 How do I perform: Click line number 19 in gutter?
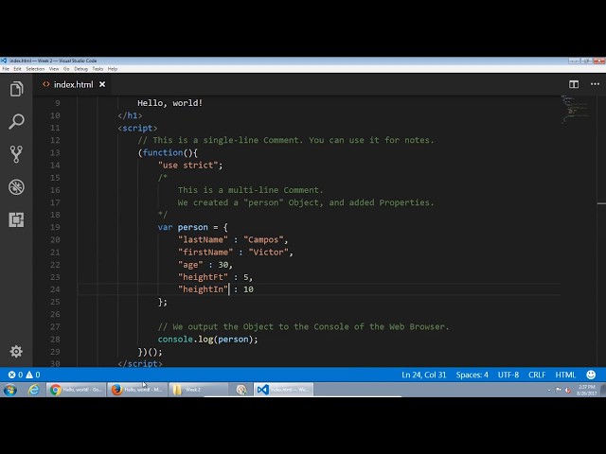click(x=55, y=227)
